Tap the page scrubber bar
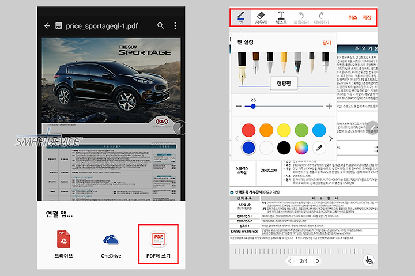This screenshot has height=276, width=415. 298,251
